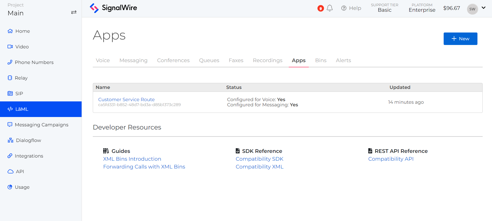Viewport: 492px width, 221px height.
Task: Select the Conferences tab
Action: [173, 61]
